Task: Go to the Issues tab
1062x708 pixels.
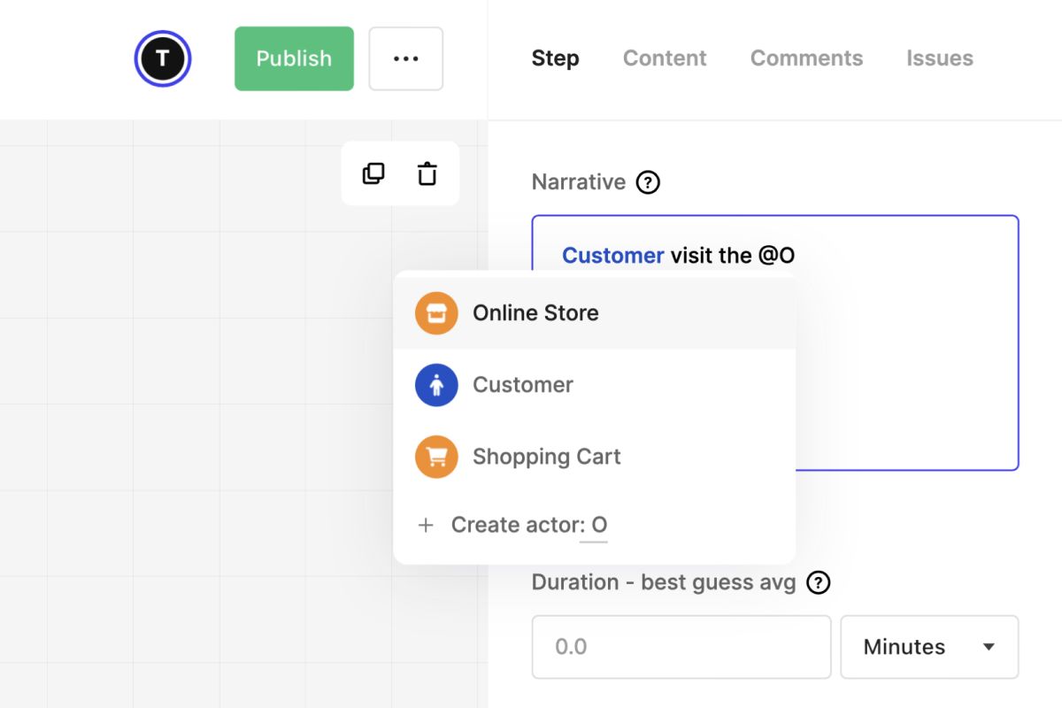Action: point(940,58)
